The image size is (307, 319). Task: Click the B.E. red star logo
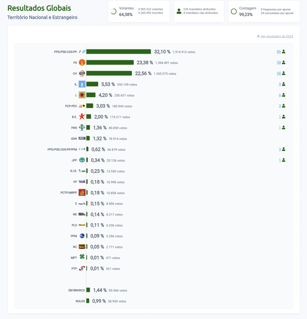coord(82,117)
